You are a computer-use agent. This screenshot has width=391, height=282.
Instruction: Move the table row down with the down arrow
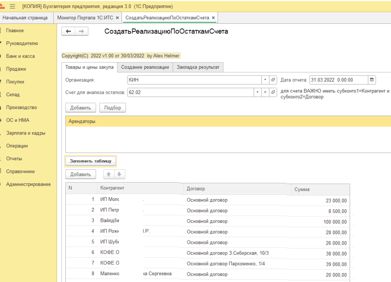[x=119, y=174]
